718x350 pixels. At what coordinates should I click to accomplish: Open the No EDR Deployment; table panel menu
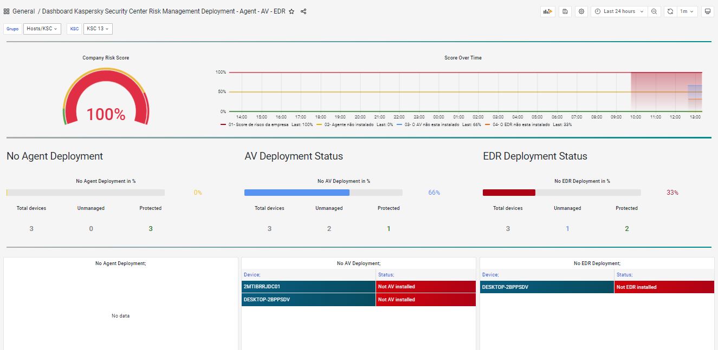597,263
